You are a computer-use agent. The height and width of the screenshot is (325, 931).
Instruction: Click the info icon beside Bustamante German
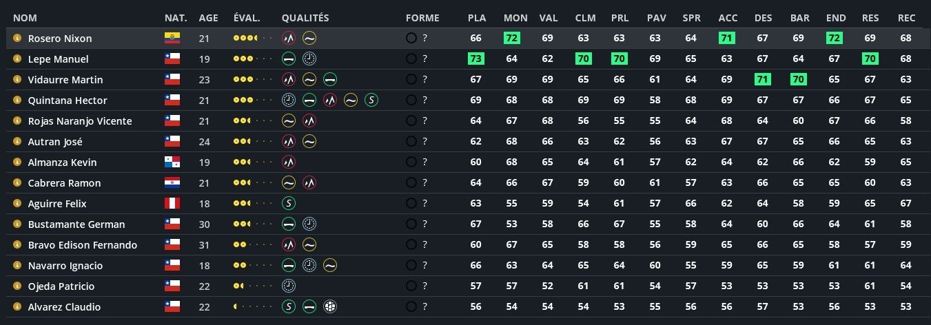17,224
